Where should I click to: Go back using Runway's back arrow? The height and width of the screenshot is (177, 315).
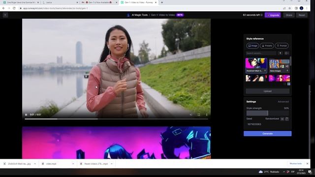[5, 15]
